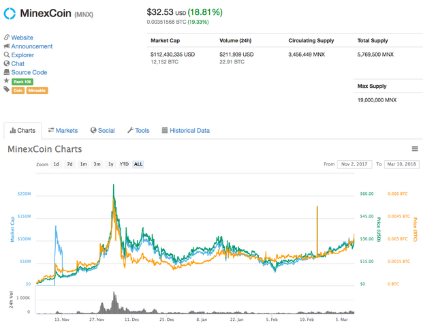Screen dimensions: 436x325
Task: Click the exchange arrows icon on Markets tab
Action: [x=51, y=130]
